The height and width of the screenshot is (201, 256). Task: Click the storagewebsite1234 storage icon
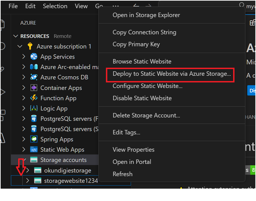point(38,181)
